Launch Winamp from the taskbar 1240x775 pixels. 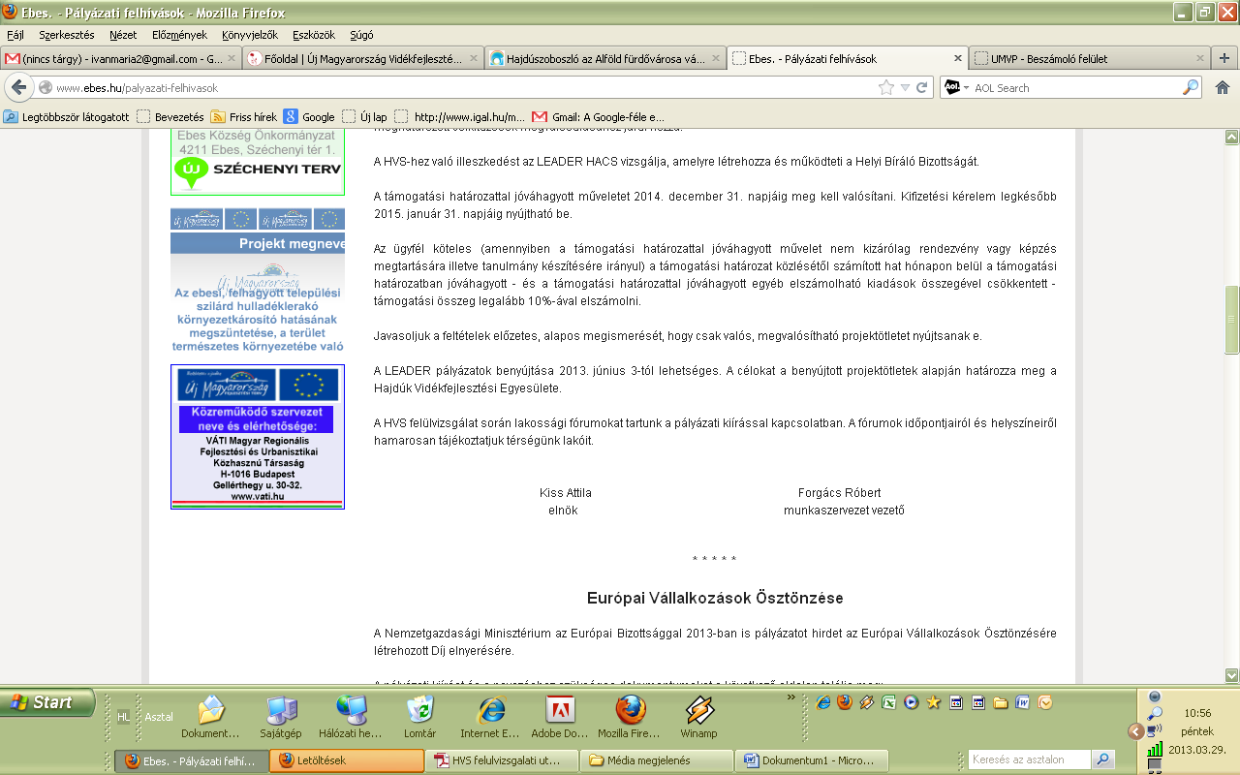(698, 717)
